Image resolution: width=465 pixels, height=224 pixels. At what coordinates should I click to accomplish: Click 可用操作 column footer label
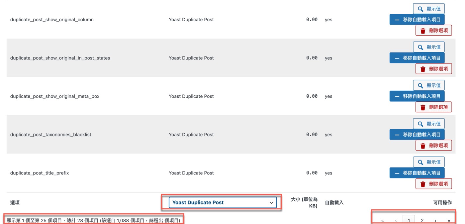[442, 202]
